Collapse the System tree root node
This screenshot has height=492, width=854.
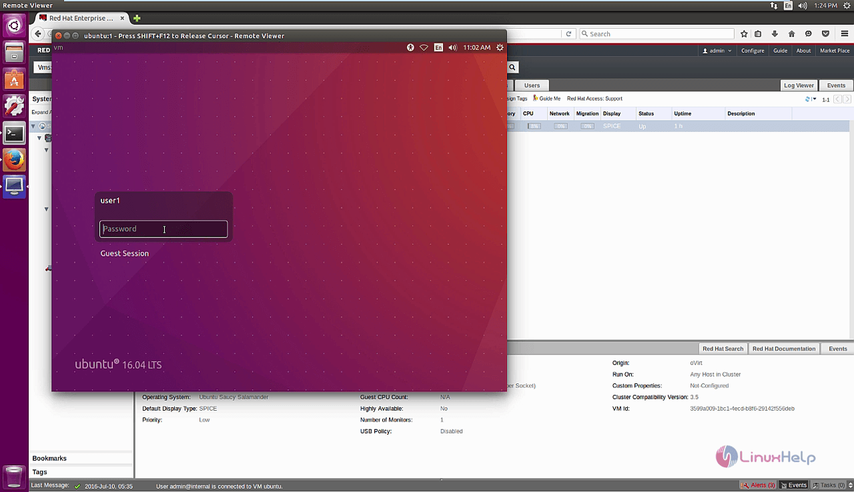(x=33, y=126)
